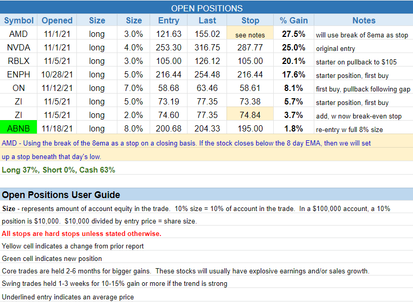Select ENPH's 17.6% gain value
This screenshot has height=302, width=413.
click(x=294, y=74)
